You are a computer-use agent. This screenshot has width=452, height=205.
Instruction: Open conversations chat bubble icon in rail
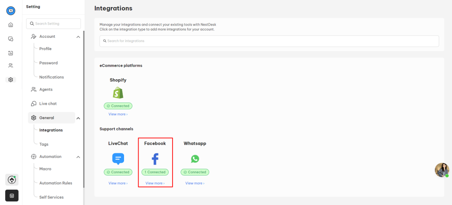tap(11, 39)
